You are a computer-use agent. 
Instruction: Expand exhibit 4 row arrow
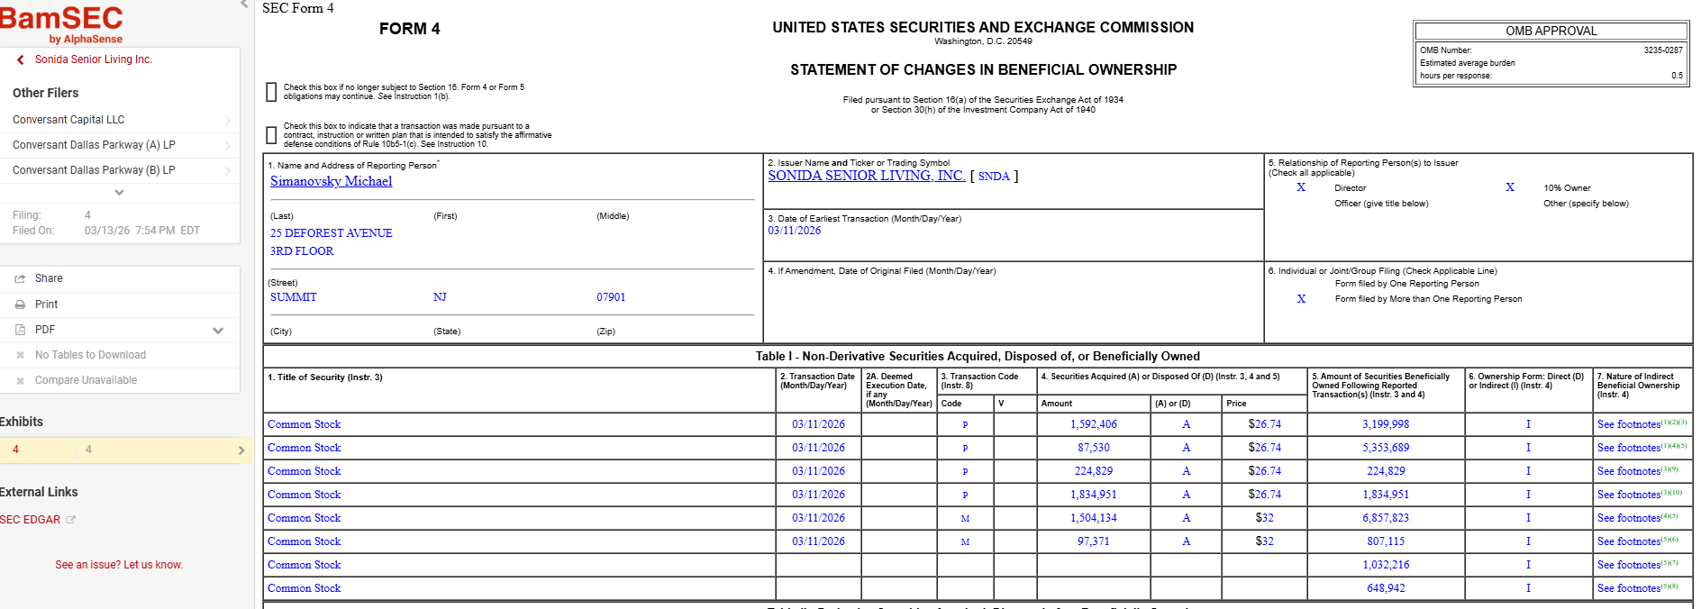coord(241,450)
